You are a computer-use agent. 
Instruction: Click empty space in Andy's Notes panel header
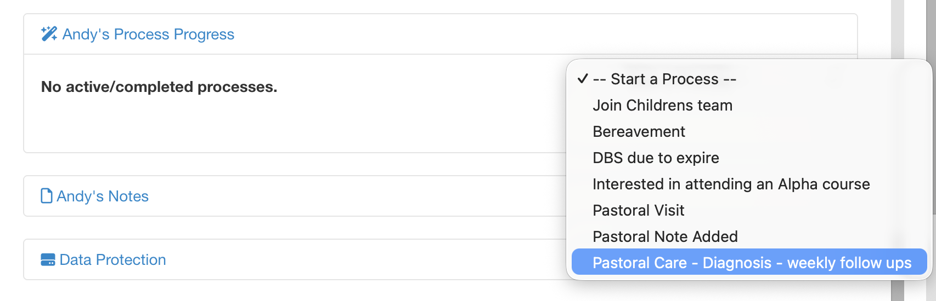[x=357, y=196]
